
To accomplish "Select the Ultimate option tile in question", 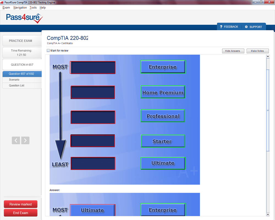I will click(x=163, y=163).
